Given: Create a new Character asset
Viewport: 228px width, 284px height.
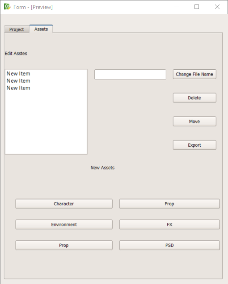Looking at the screenshot, I should (x=64, y=204).
